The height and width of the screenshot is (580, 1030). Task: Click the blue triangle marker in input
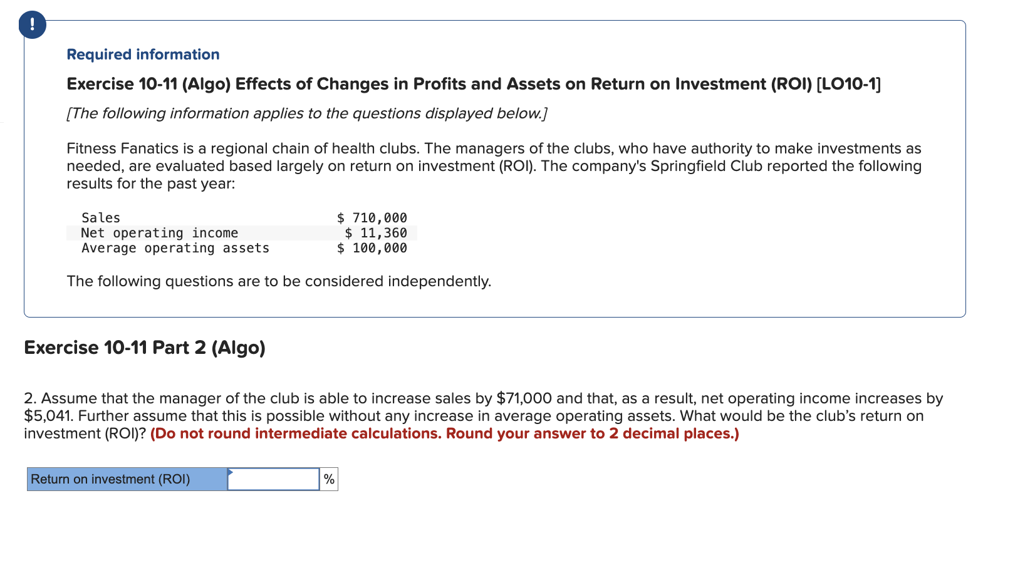pos(230,472)
